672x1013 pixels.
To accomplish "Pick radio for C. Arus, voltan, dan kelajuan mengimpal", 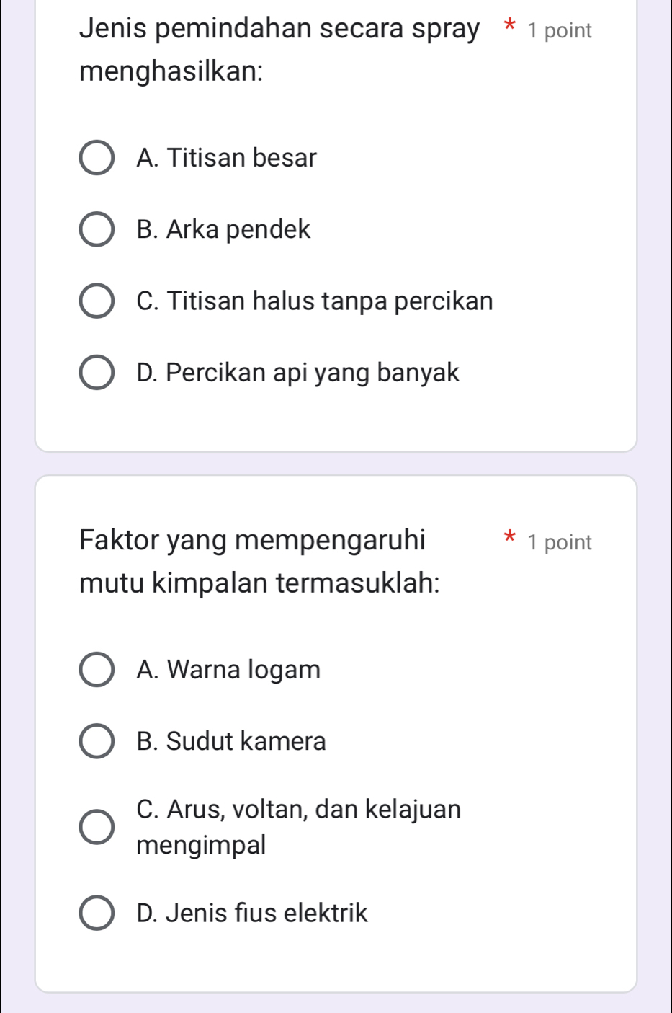I will (x=96, y=826).
